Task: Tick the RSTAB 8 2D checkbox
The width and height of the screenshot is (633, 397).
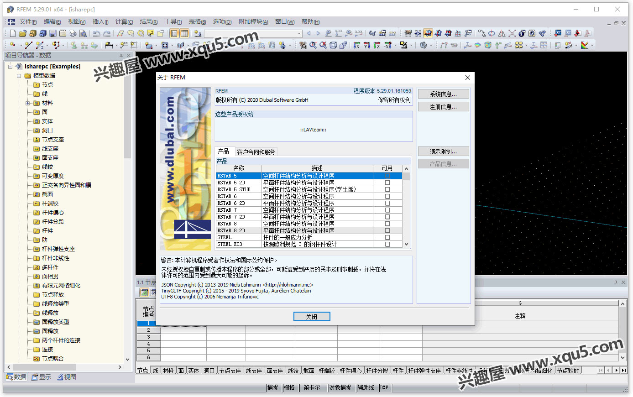Action: click(387, 230)
